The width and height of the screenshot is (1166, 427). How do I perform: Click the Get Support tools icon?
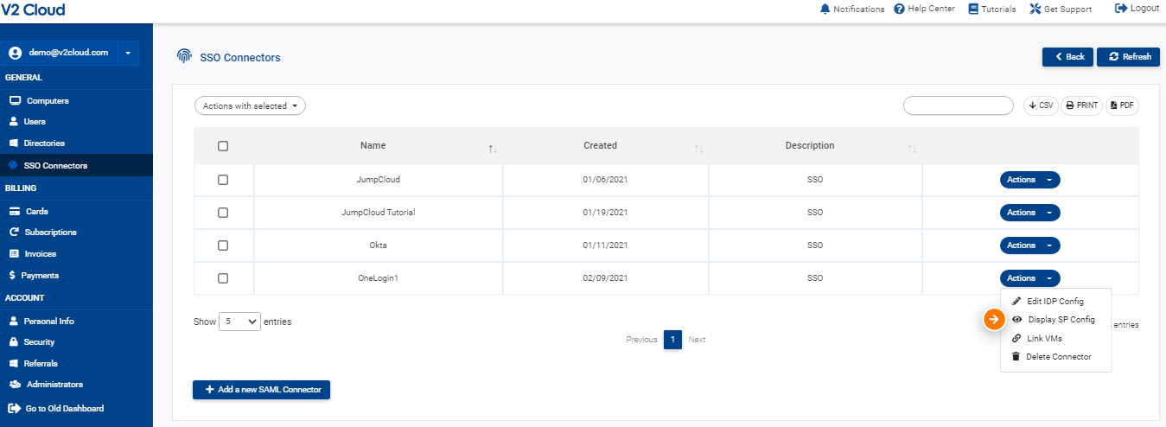coord(1035,9)
